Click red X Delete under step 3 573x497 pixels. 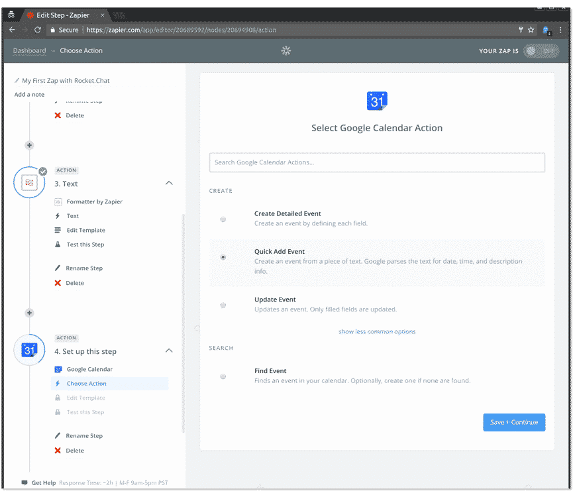pyautogui.click(x=58, y=283)
